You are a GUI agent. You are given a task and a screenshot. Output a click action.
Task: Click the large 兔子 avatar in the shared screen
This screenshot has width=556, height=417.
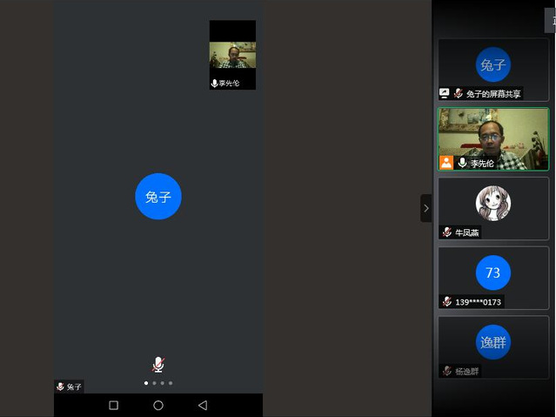coord(158,197)
